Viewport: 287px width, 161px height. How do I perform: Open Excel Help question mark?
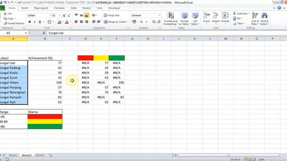click(279, 8)
